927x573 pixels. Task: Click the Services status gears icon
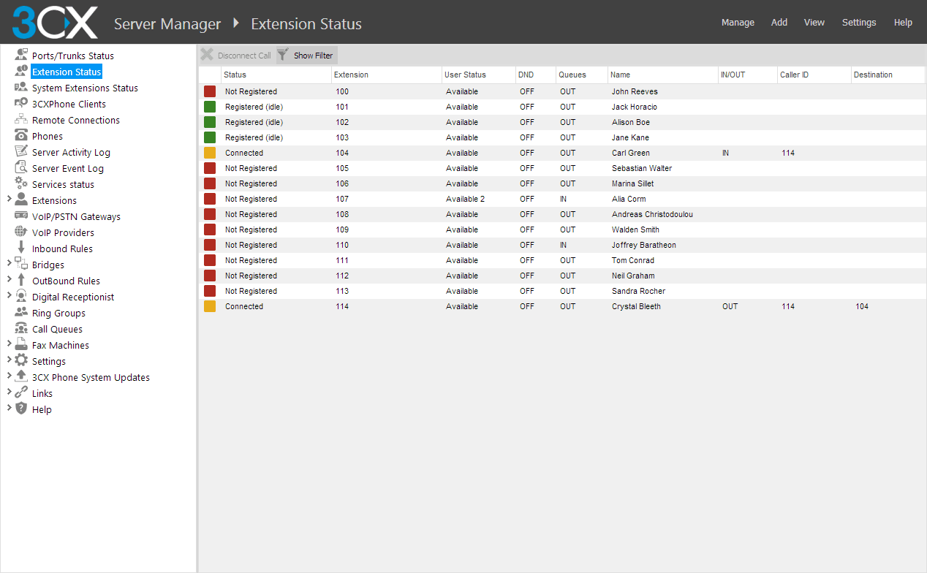click(21, 184)
